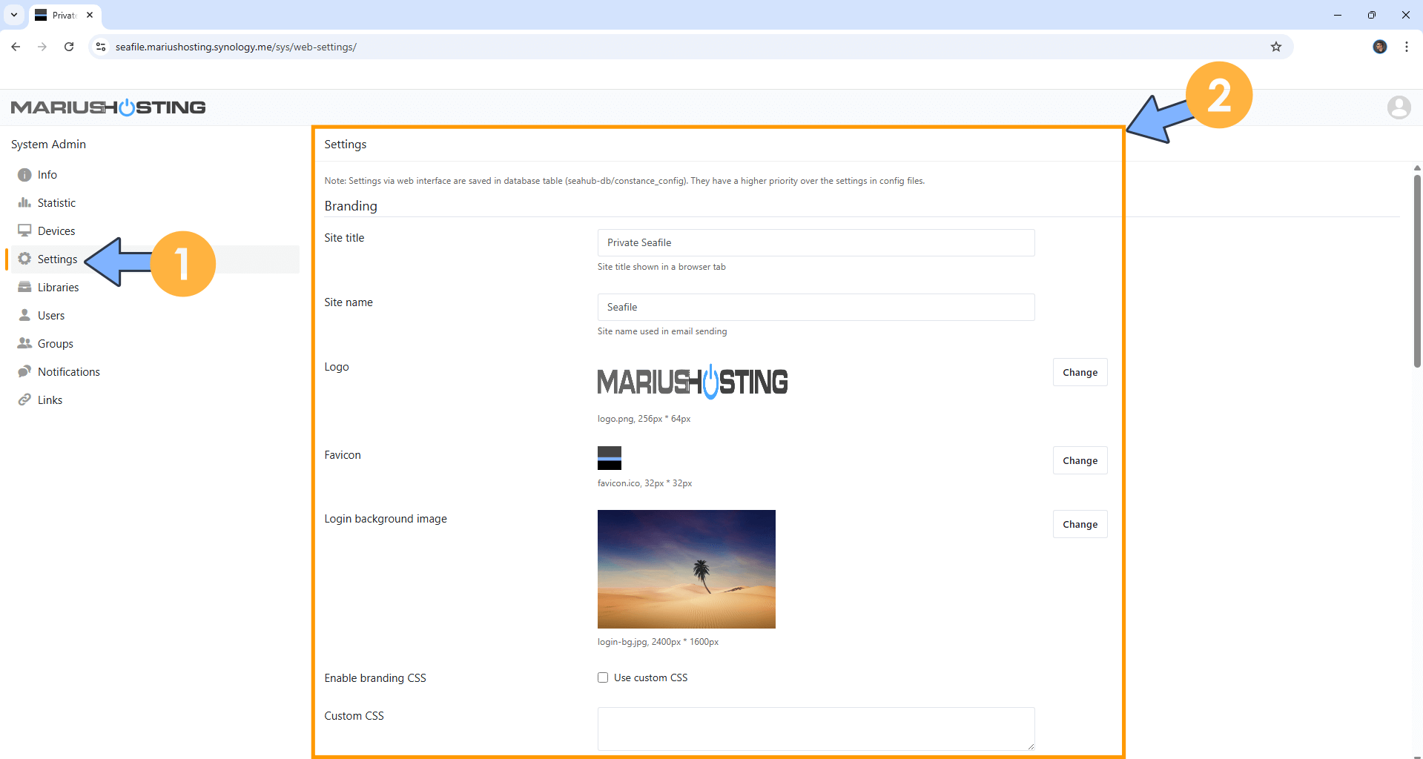Click the favicon preview image
This screenshot has width=1423, height=759.
point(609,458)
